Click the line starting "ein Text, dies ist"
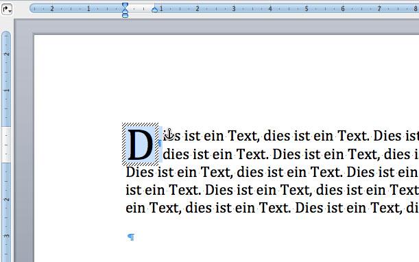 coord(272,208)
